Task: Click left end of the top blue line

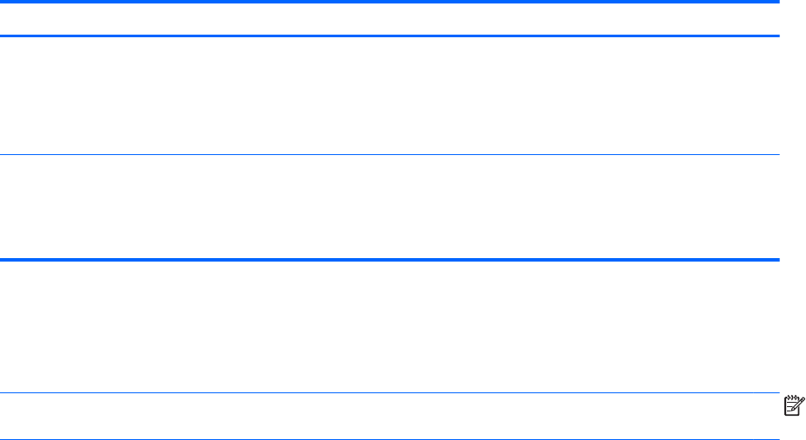Action: [x=3, y=3]
